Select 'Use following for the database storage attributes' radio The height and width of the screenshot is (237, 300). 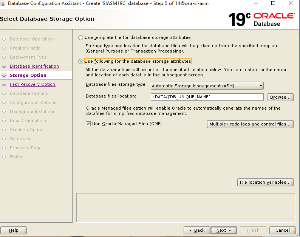click(80, 61)
